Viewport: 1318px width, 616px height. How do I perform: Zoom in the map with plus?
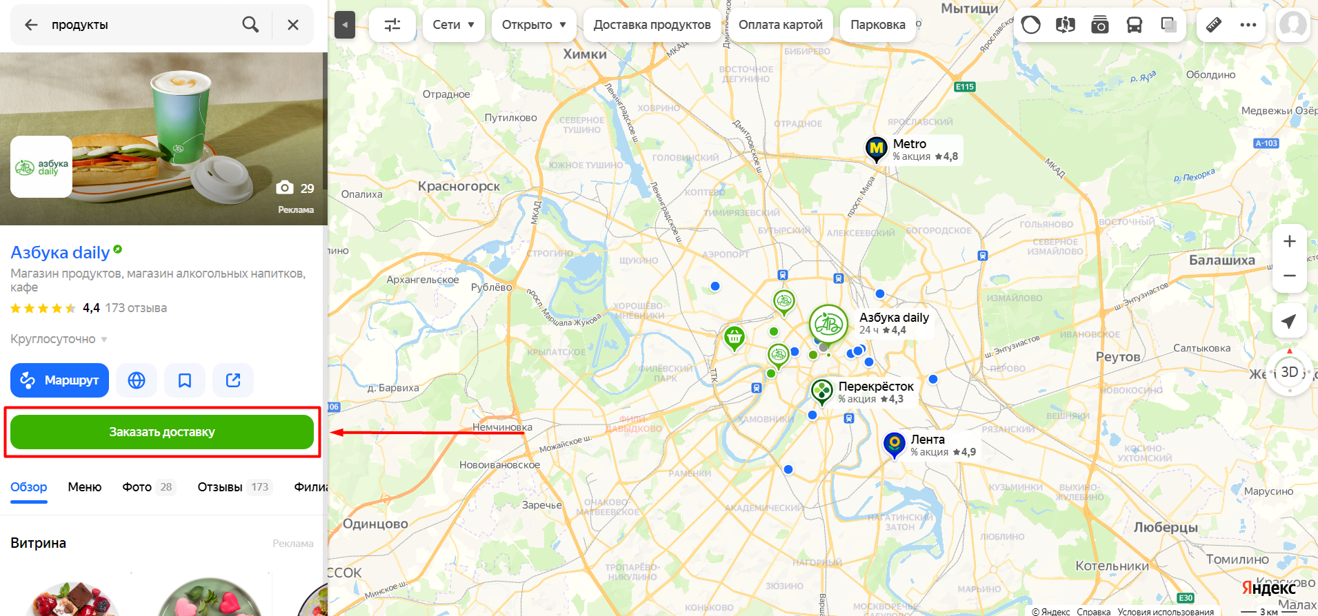click(x=1289, y=241)
